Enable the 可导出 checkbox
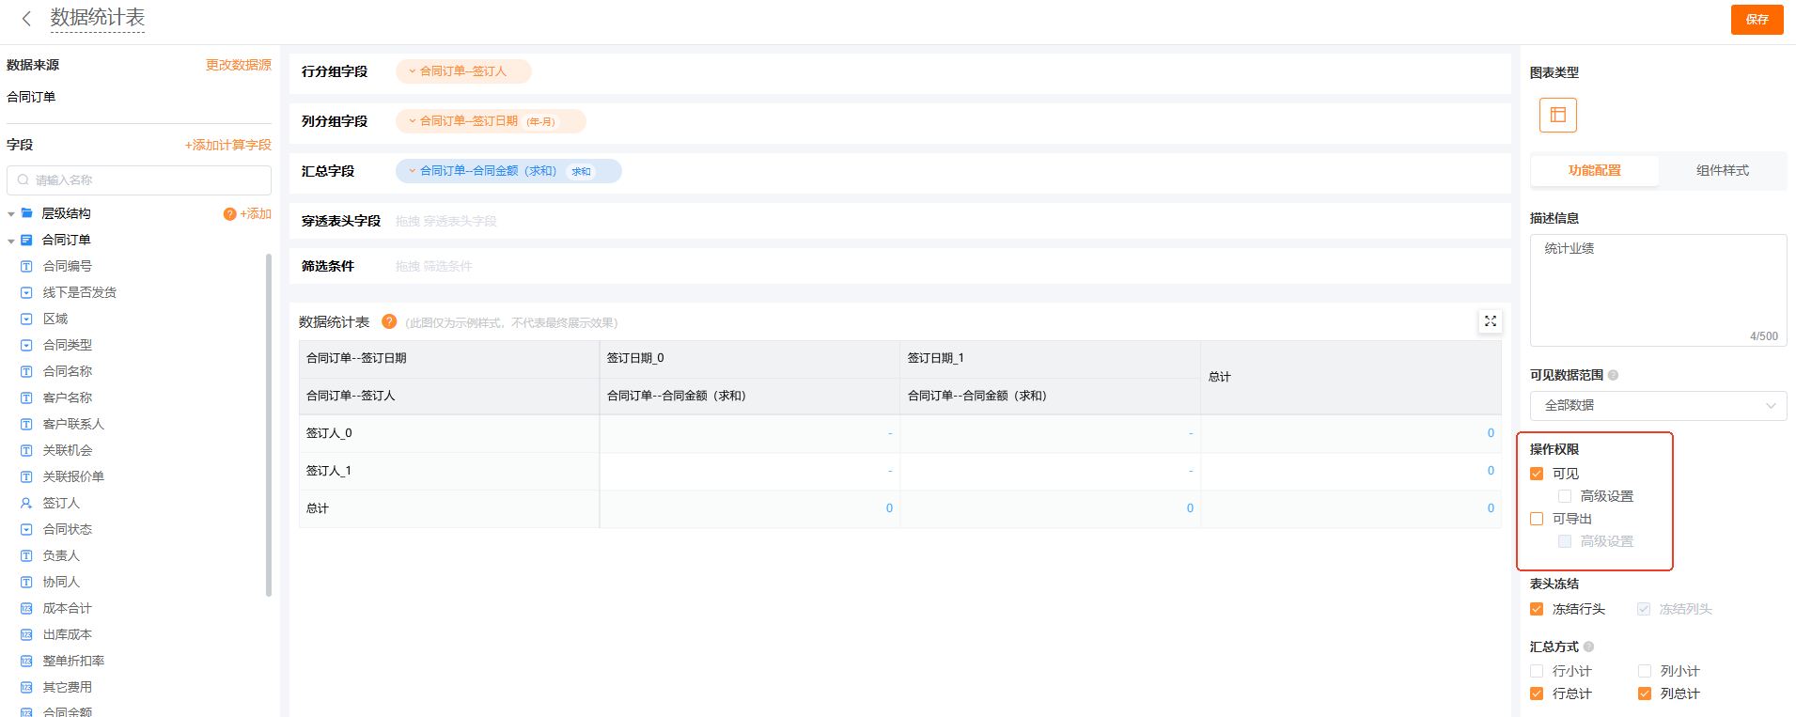The height and width of the screenshot is (717, 1796). click(x=1537, y=519)
